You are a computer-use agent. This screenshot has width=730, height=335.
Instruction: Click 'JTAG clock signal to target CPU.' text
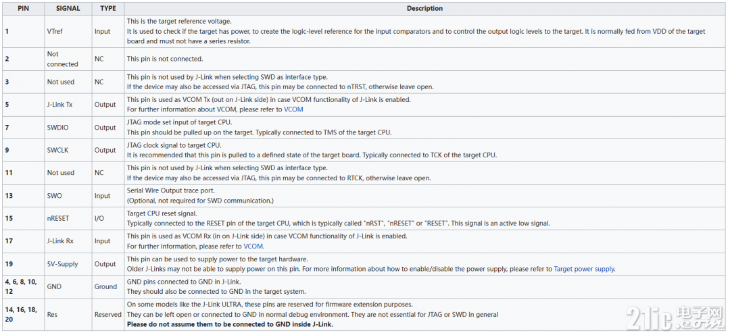click(175, 145)
